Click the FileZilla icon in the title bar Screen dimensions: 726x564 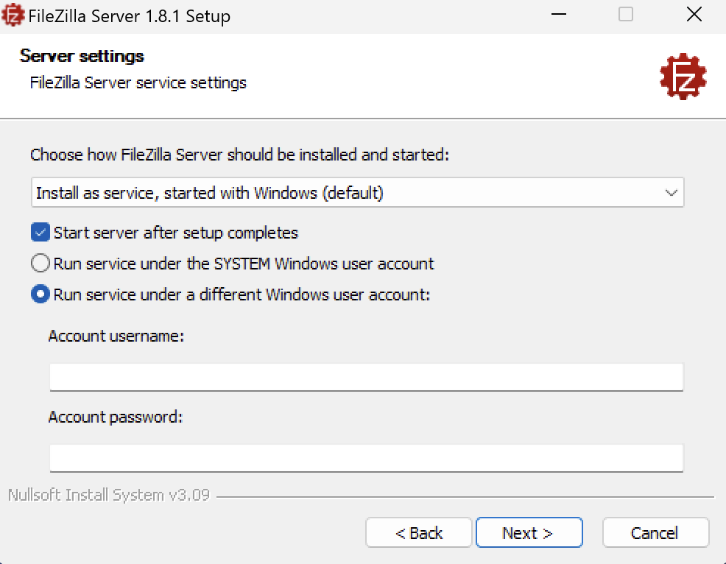13,14
